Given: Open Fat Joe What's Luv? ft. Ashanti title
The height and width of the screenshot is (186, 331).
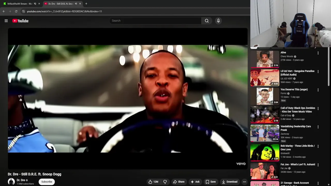Looking at the screenshot, I should tap(298, 164).
